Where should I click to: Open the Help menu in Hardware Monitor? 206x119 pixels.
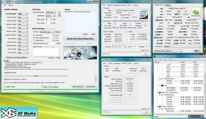click(170, 59)
